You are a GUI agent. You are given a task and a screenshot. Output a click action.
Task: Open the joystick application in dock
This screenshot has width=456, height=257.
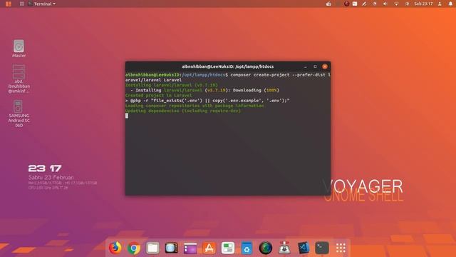[x=284, y=248]
